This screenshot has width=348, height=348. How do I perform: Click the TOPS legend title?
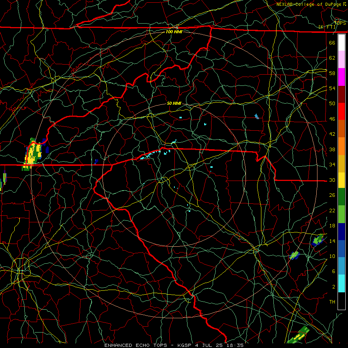[340, 23]
